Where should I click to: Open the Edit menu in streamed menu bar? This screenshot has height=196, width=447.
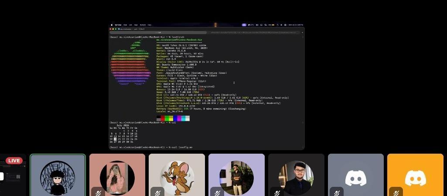tap(130, 25)
